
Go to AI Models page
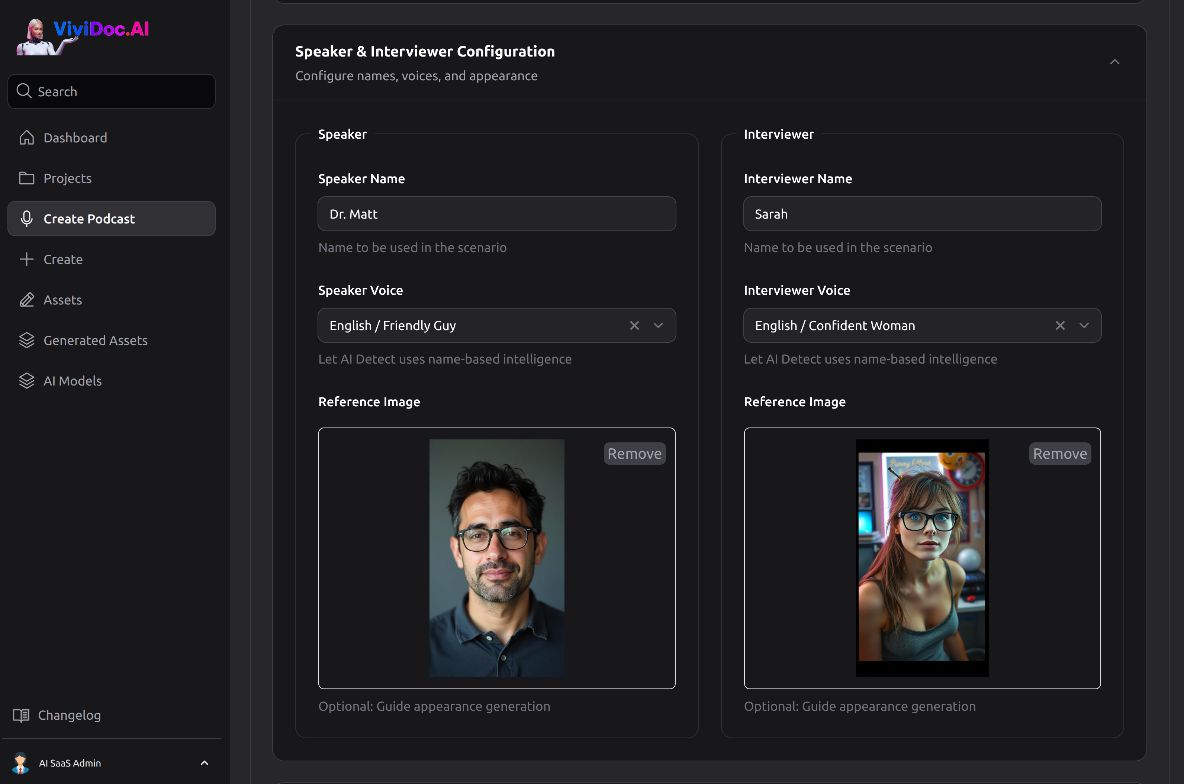[73, 381]
